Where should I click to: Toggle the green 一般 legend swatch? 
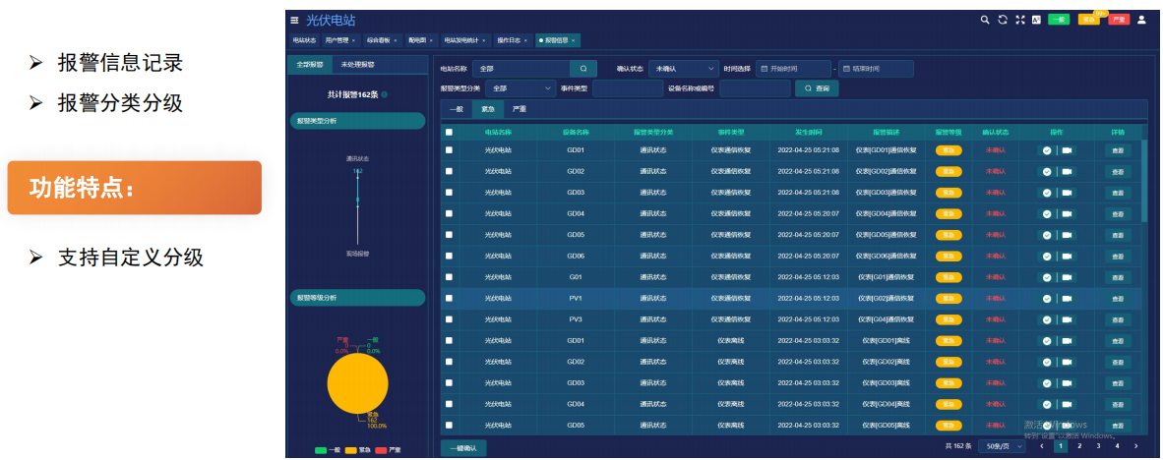tap(321, 450)
